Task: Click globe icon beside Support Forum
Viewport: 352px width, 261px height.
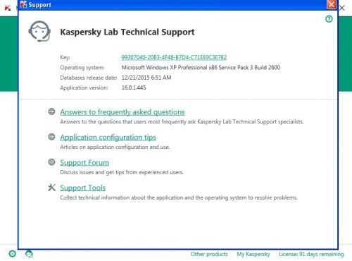Action: click(x=51, y=162)
